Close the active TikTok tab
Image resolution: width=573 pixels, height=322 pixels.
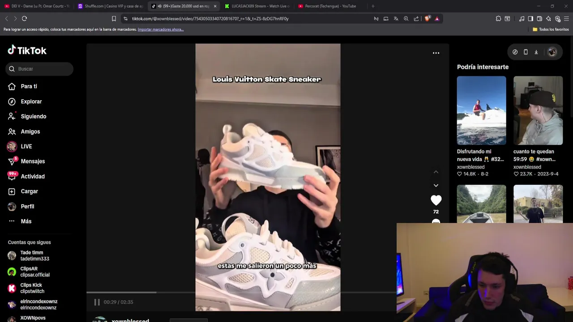click(x=215, y=6)
